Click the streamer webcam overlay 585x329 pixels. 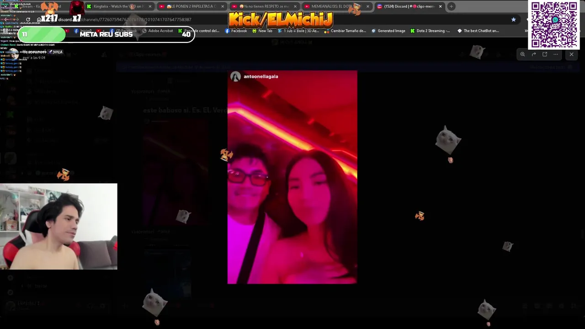[58, 227]
